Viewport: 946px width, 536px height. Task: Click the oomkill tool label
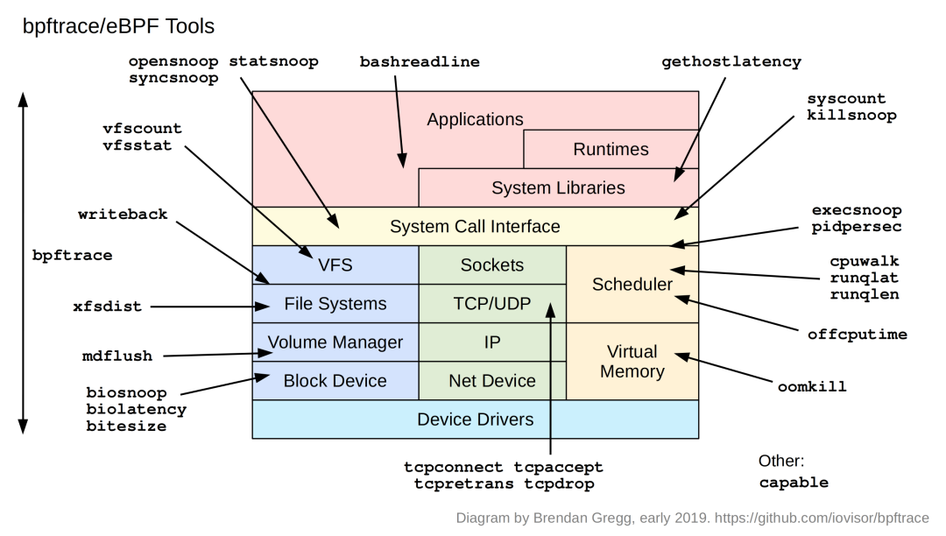(810, 385)
